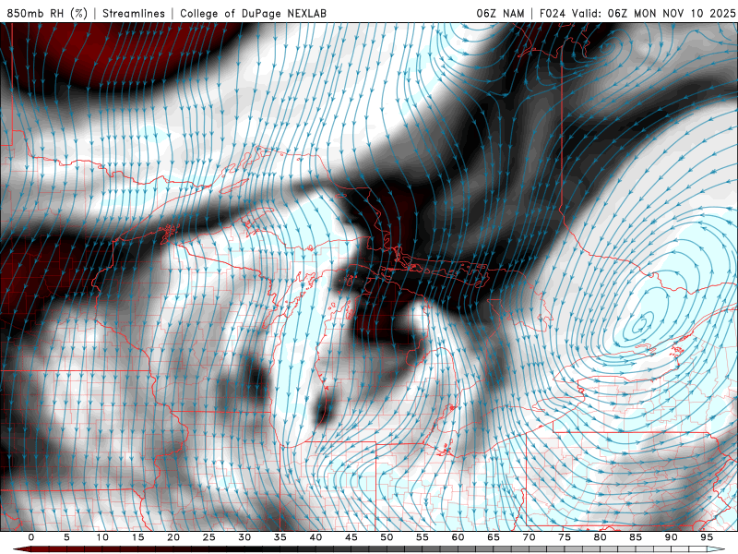
Task: Click the '5' colorbar scale label
Action: 66,537
